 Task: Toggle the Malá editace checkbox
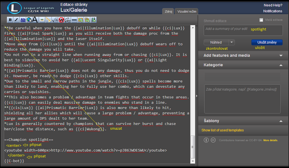[x=261, y=20]
